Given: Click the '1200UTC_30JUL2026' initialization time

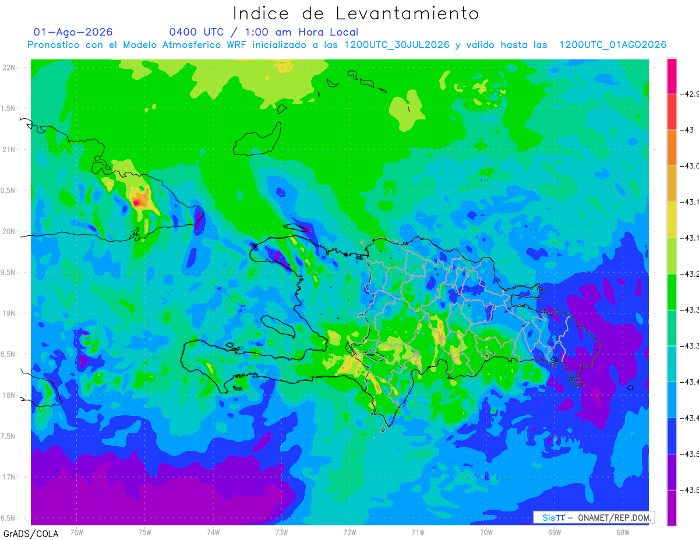Looking at the screenshot, I should 397,45.
